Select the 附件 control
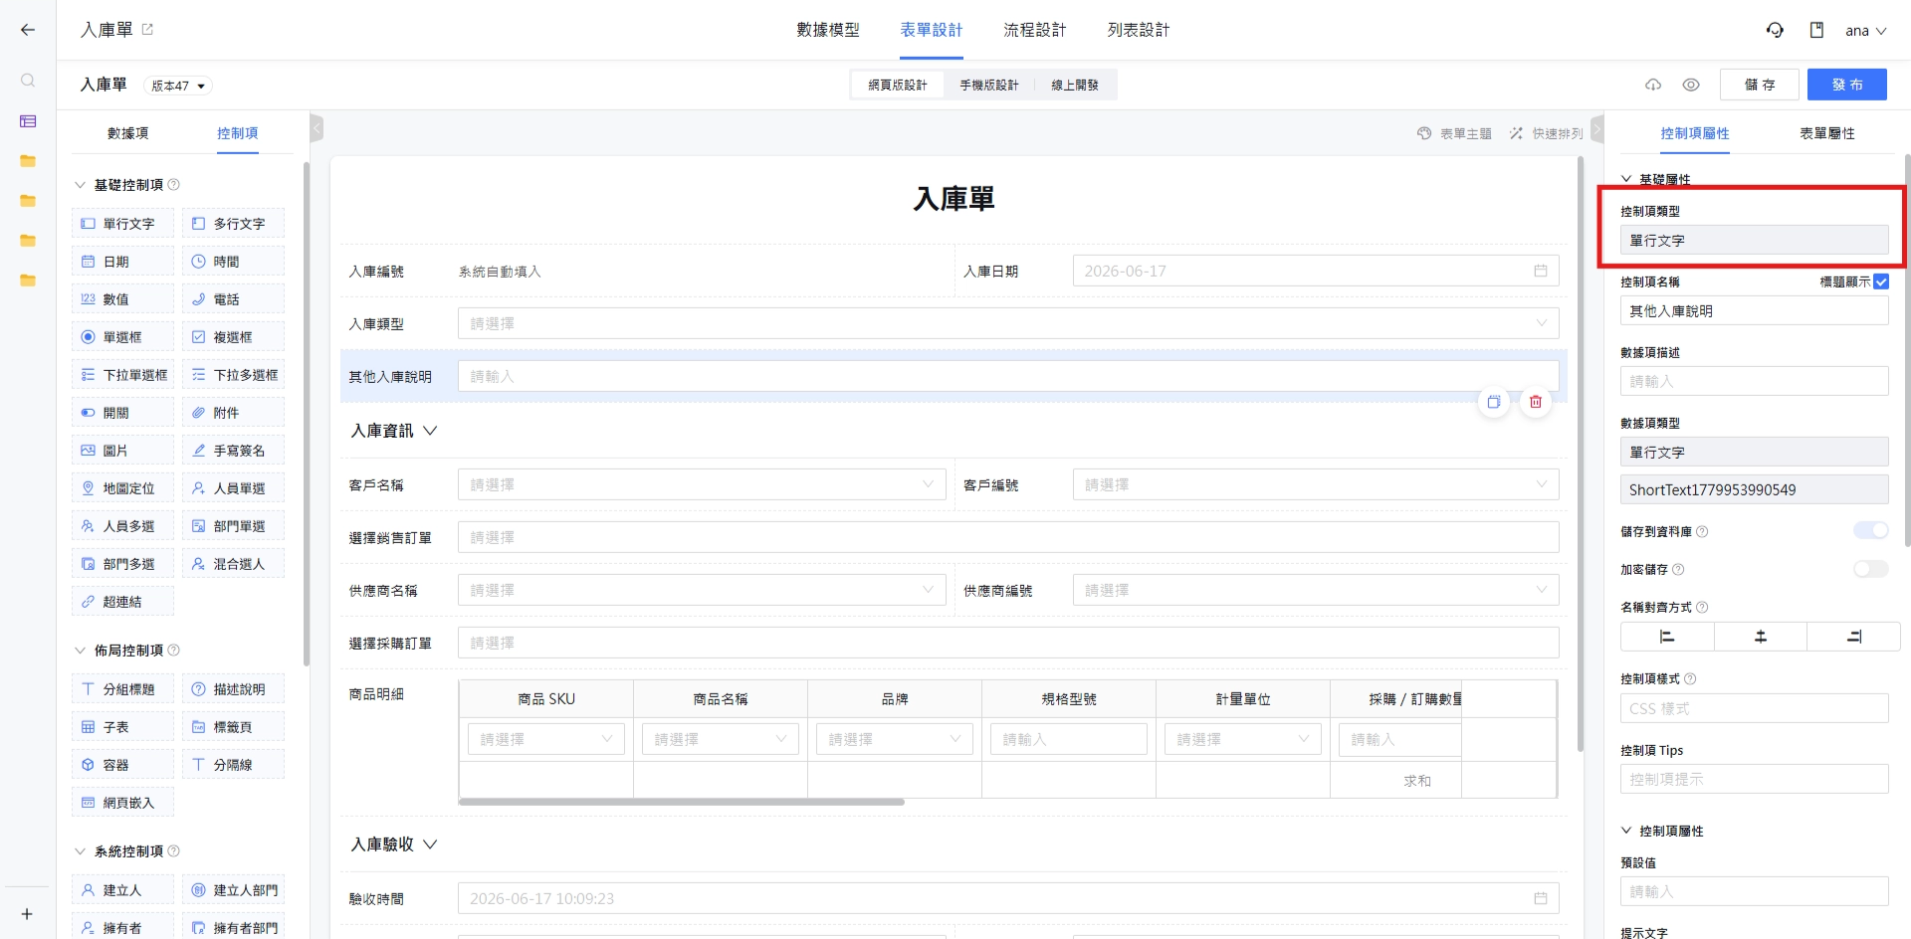Image resolution: width=1911 pixels, height=939 pixels. click(x=234, y=413)
